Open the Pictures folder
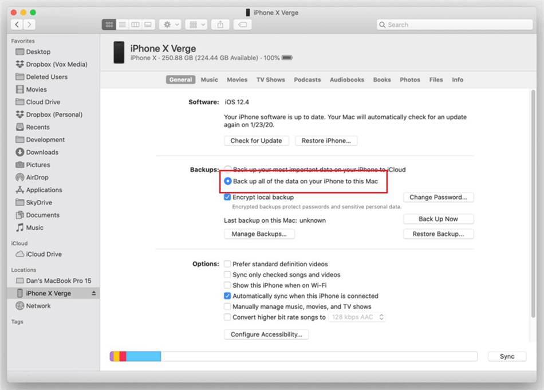The width and height of the screenshot is (544, 390). [33, 165]
